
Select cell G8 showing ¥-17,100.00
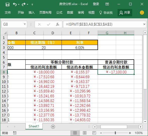click(x=116, y=72)
